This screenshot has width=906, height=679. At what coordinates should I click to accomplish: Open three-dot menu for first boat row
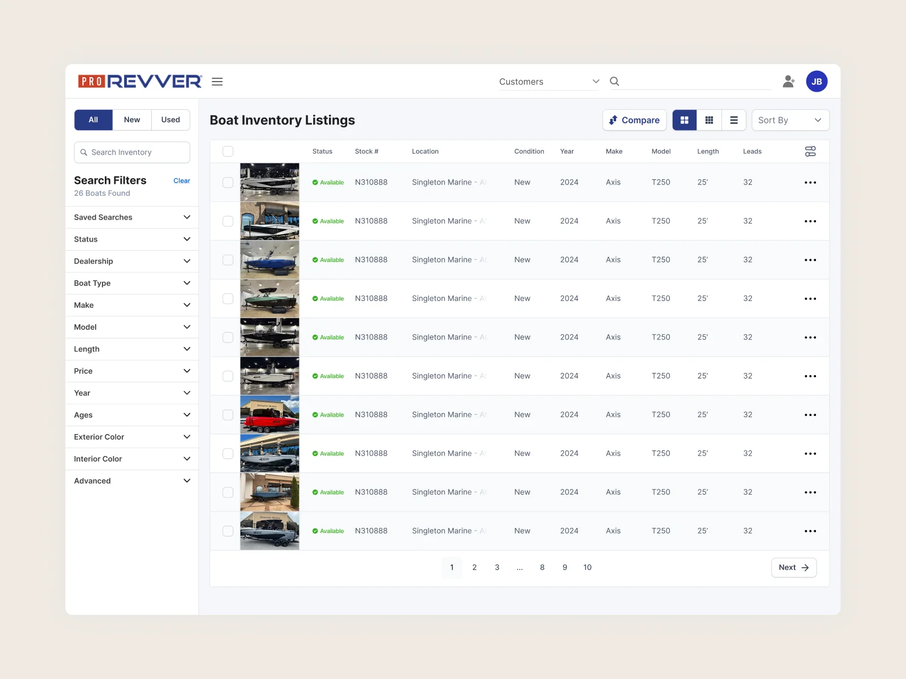click(x=810, y=183)
